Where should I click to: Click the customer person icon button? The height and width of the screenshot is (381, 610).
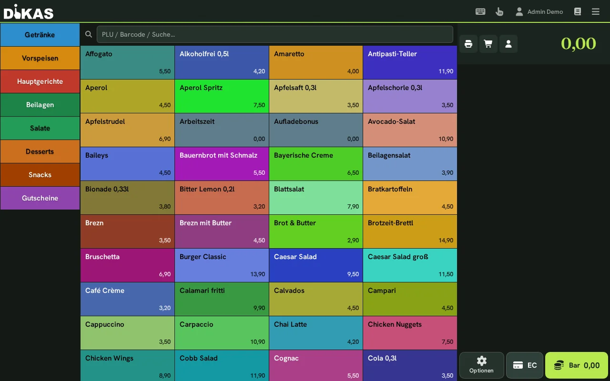pos(508,44)
